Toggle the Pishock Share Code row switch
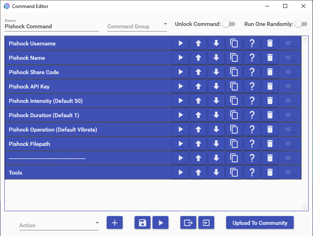Screen dimensions: 313x236 coord(291,72)
